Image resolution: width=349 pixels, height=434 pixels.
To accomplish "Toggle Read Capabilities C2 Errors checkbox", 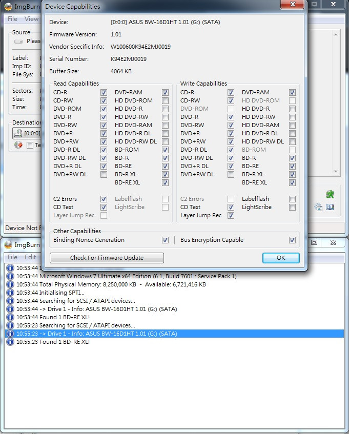I will [x=104, y=199].
